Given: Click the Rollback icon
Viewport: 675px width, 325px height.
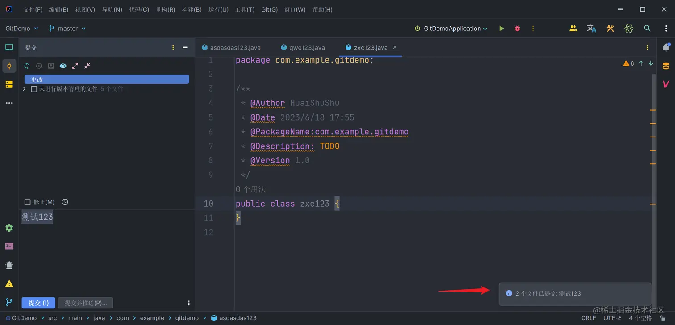Looking at the screenshot, I should (x=39, y=66).
